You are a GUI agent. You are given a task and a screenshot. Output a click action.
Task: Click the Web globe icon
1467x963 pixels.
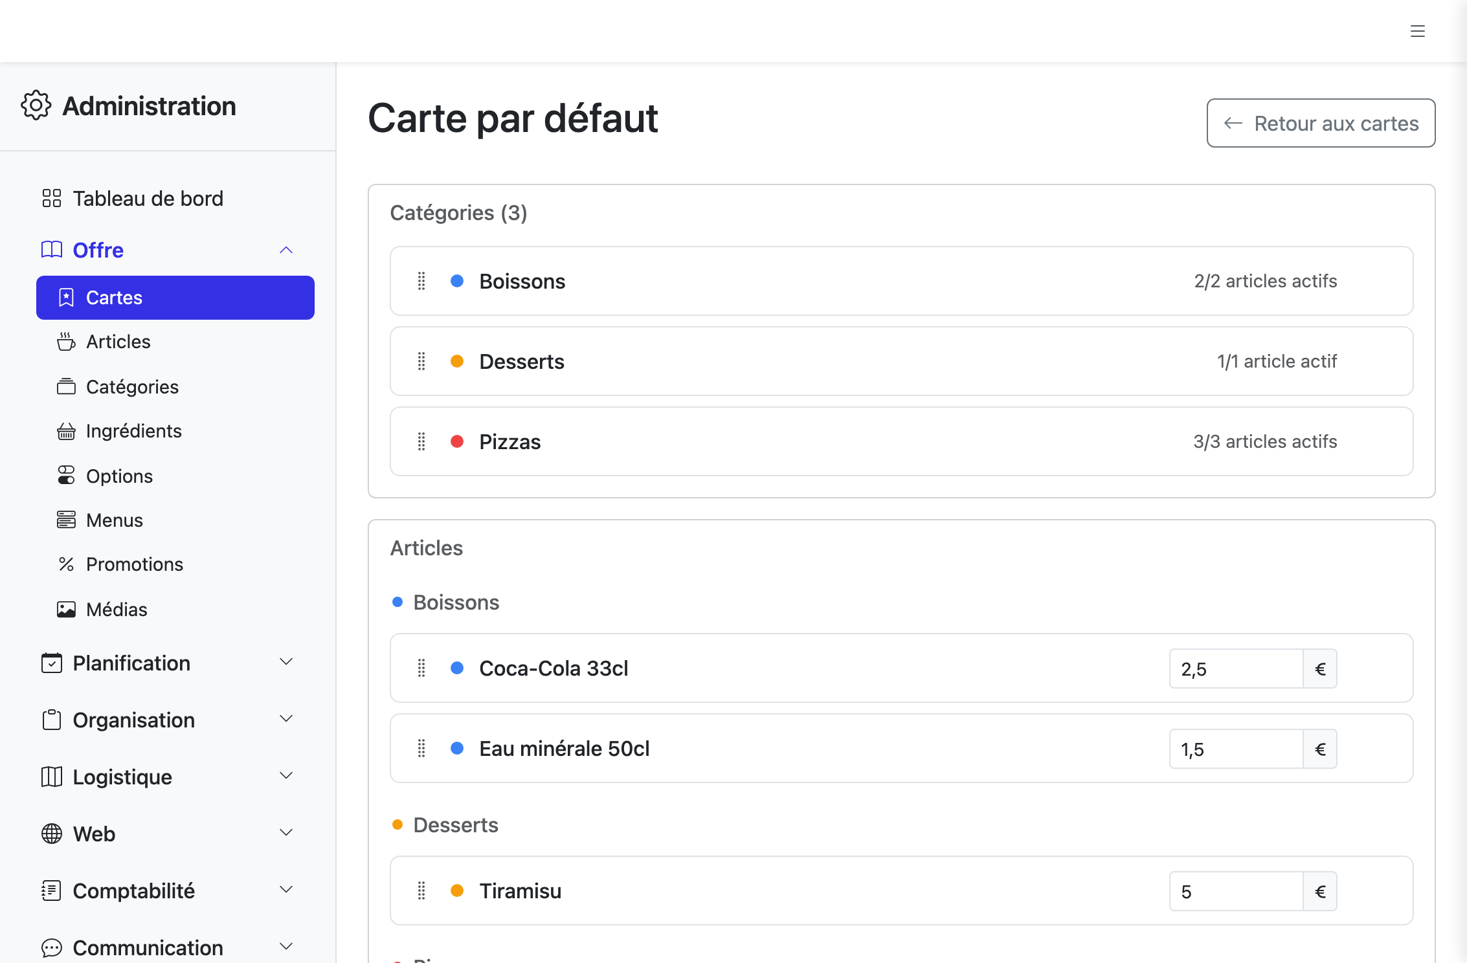[x=52, y=834]
